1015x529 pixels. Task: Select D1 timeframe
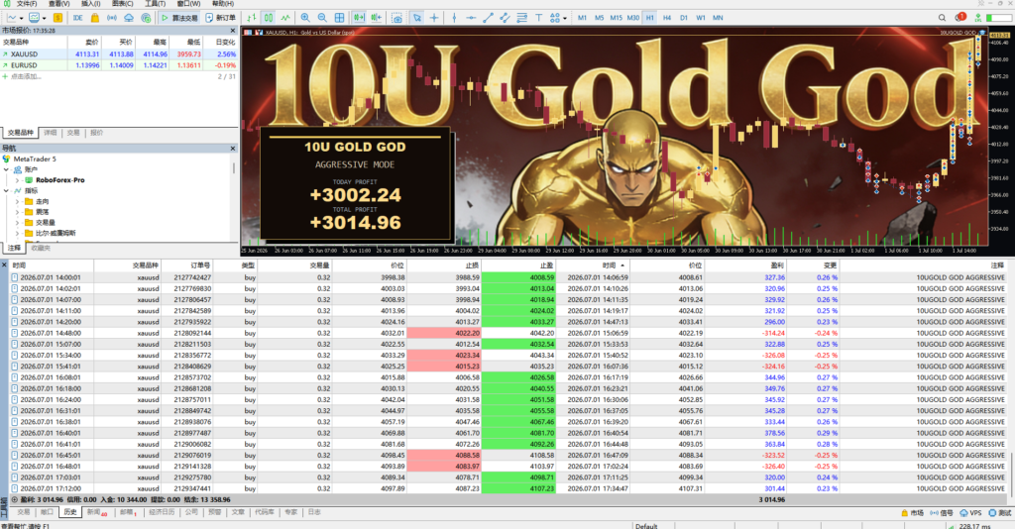pyautogui.click(x=684, y=18)
